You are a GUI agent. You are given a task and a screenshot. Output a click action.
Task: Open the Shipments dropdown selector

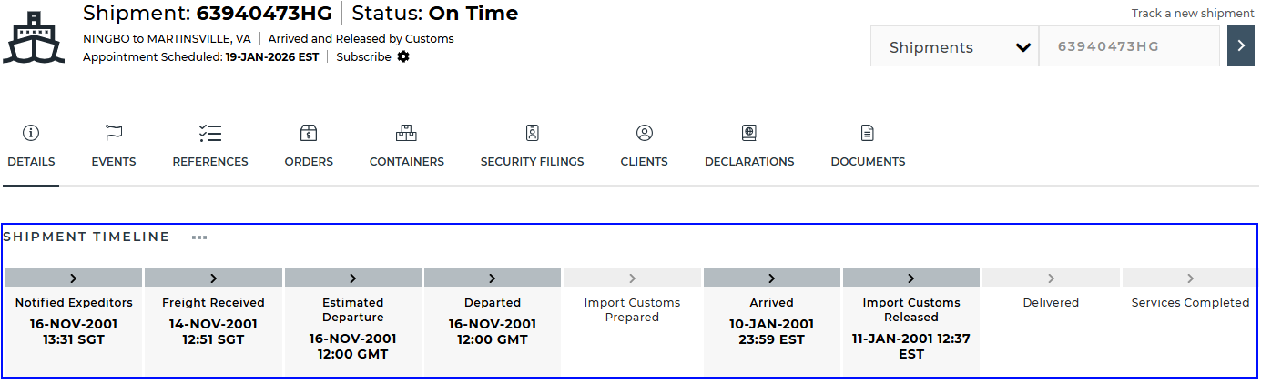(x=954, y=47)
